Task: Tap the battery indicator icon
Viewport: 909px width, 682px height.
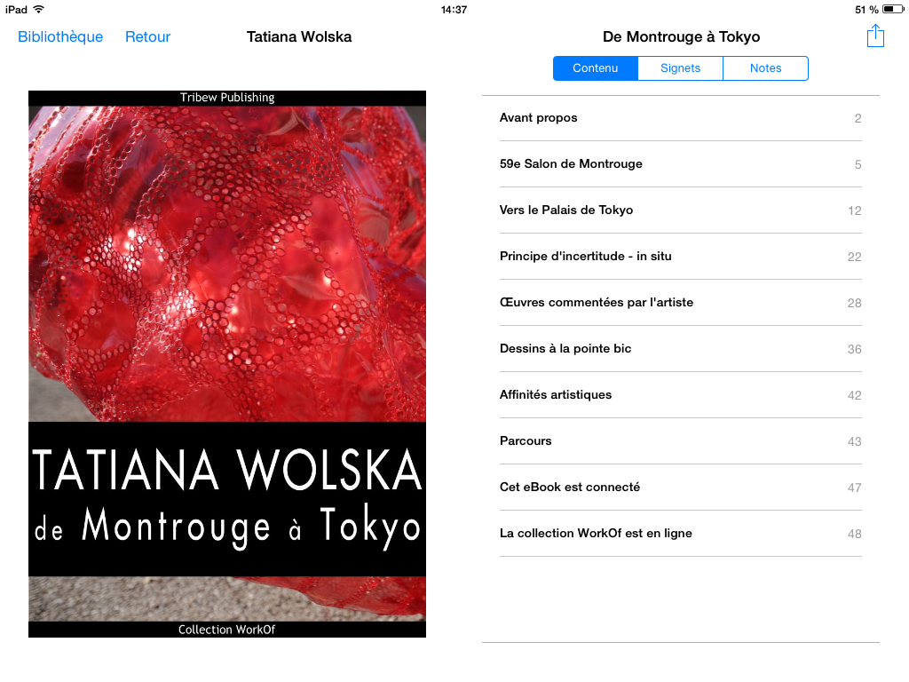Action: pyautogui.click(x=893, y=9)
